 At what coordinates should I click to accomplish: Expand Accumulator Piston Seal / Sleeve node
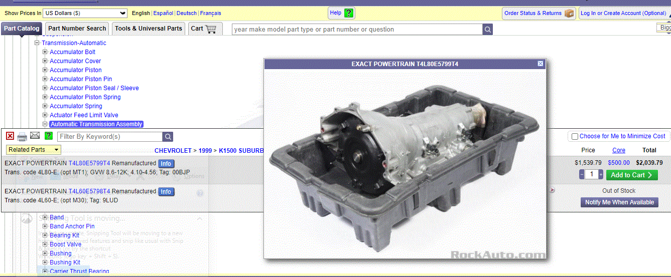click(x=45, y=88)
